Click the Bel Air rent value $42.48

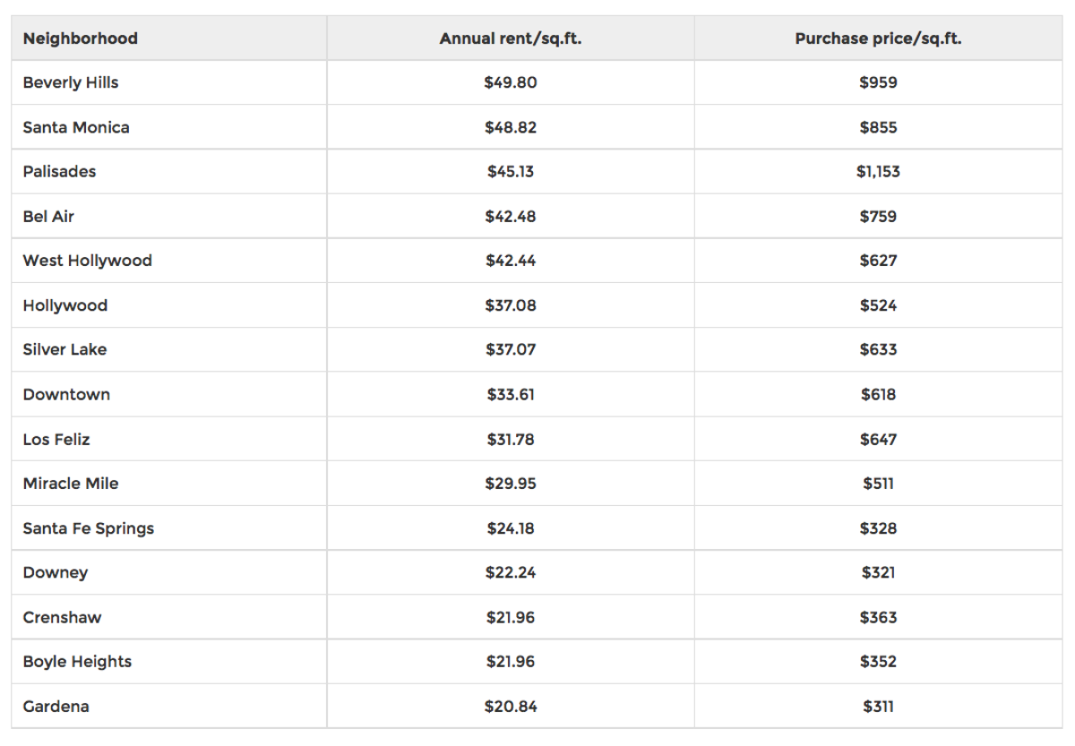[x=511, y=217]
